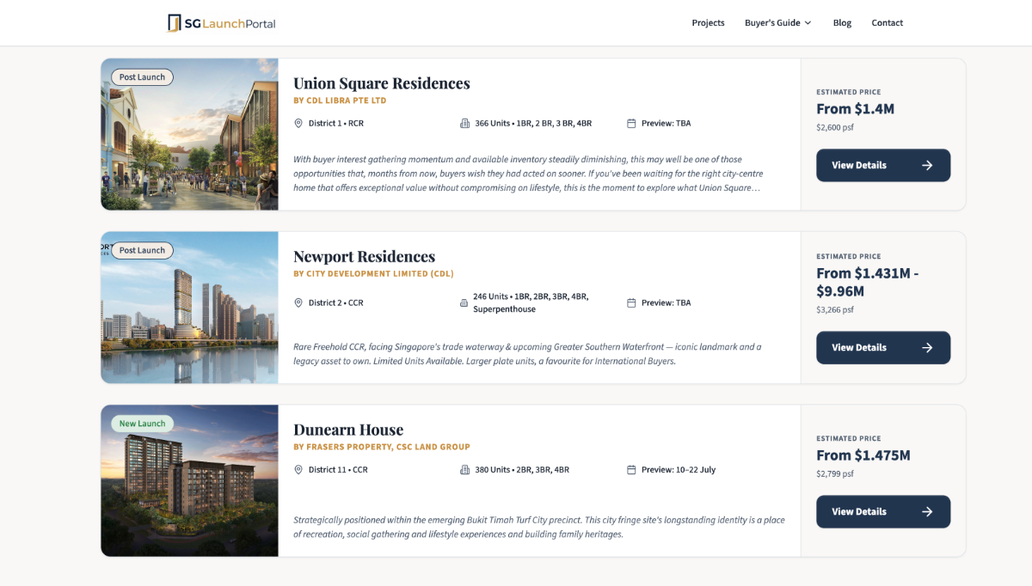Click the New Launch badge on Dunearn House
The image size is (1032, 586).
(142, 424)
